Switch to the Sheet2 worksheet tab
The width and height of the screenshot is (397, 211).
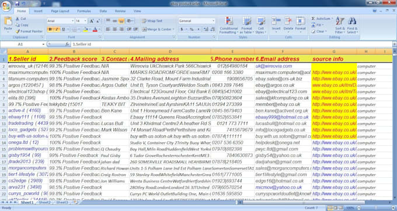tap(44, 202)
